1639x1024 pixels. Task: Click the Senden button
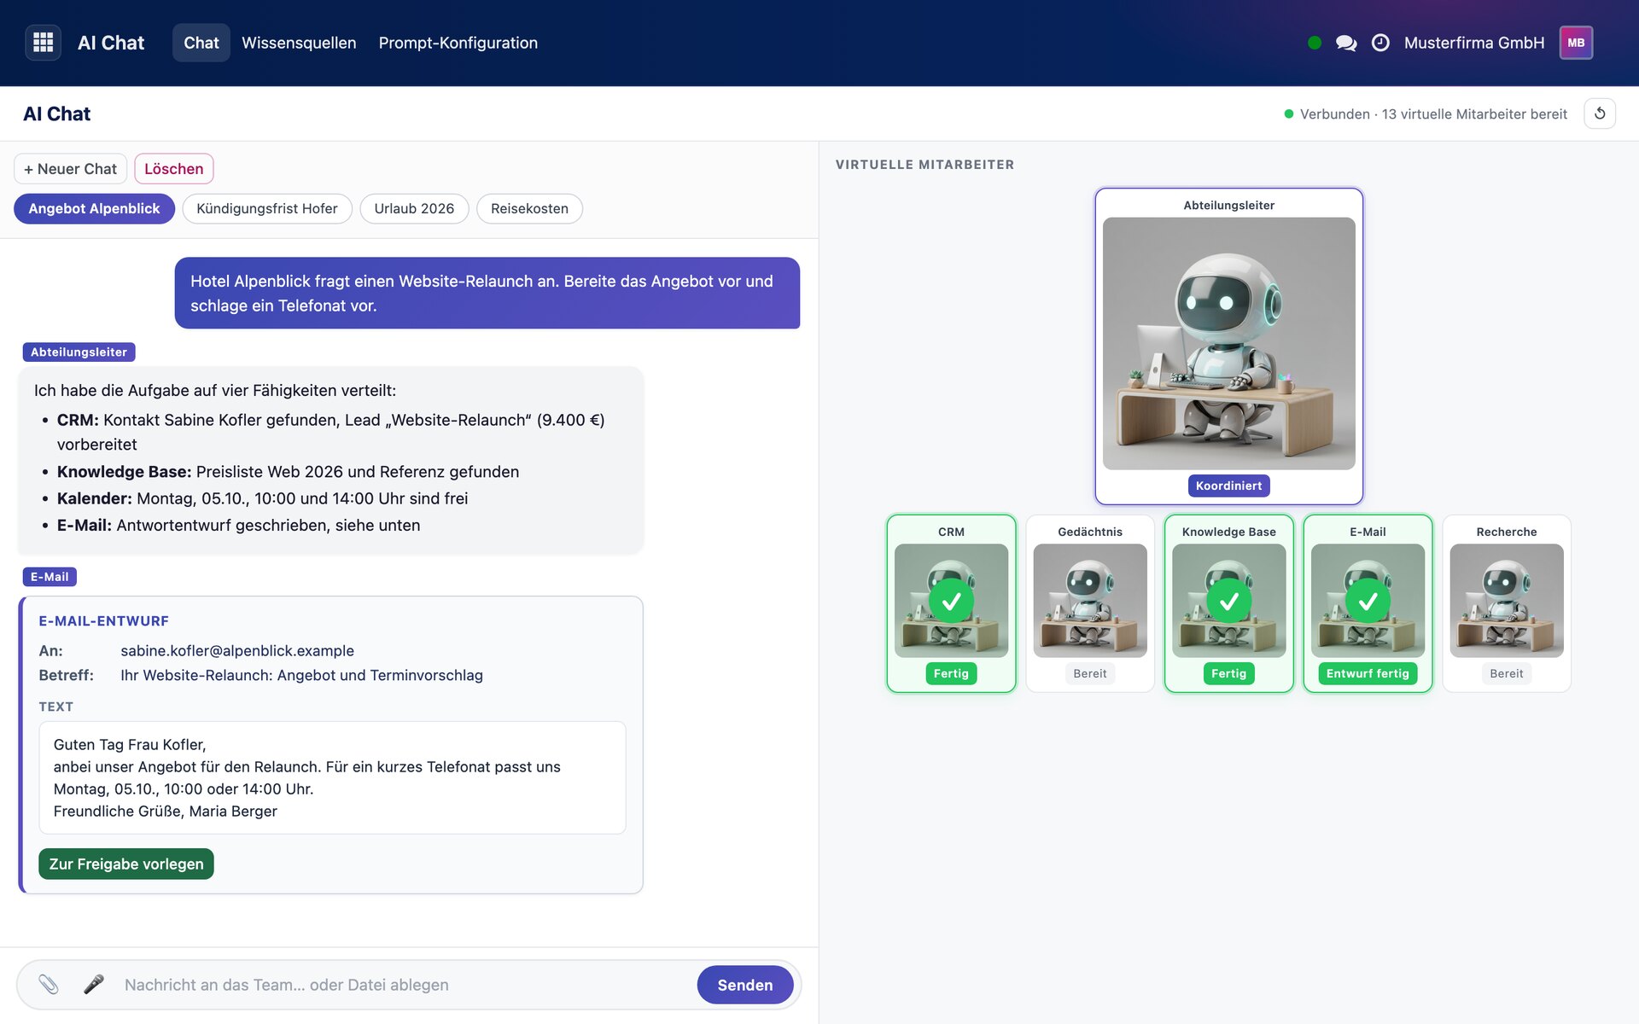coord(745,985)
